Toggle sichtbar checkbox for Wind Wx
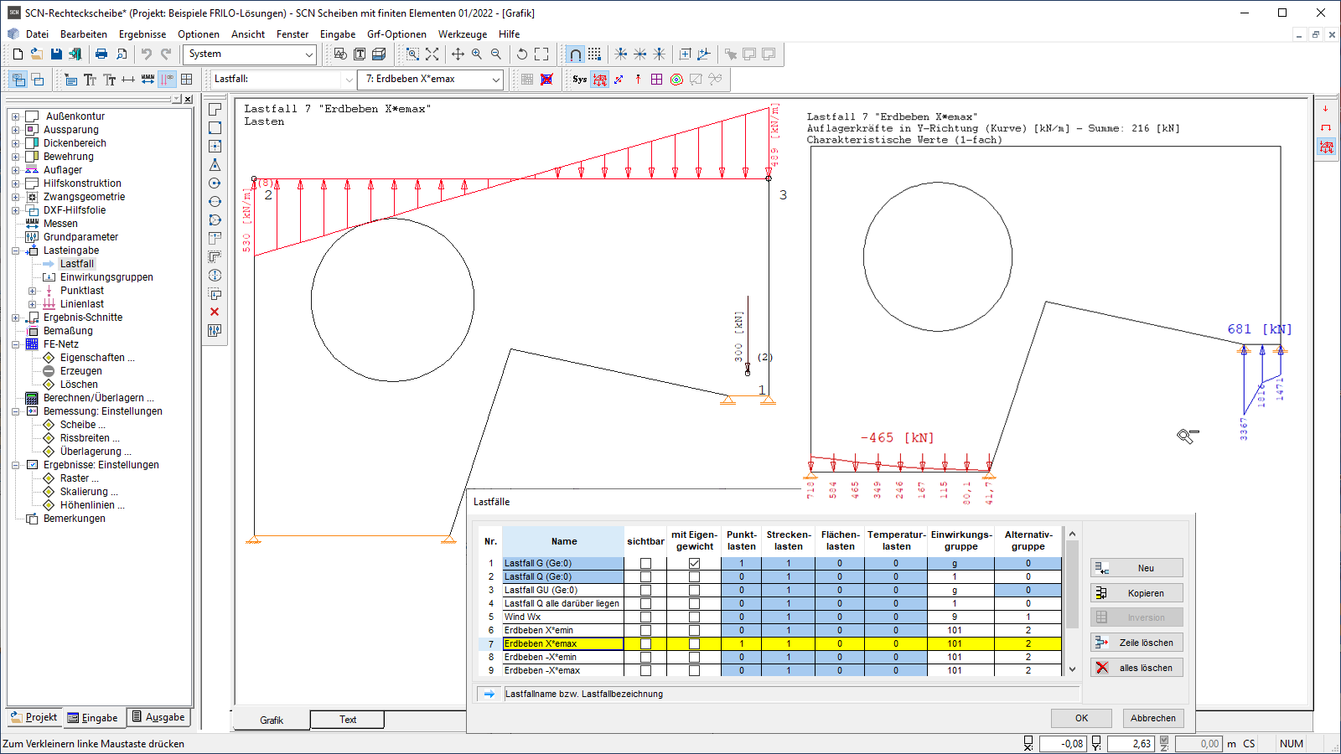The width and height of the screenshot is (1341, 754). coord(645,617)
